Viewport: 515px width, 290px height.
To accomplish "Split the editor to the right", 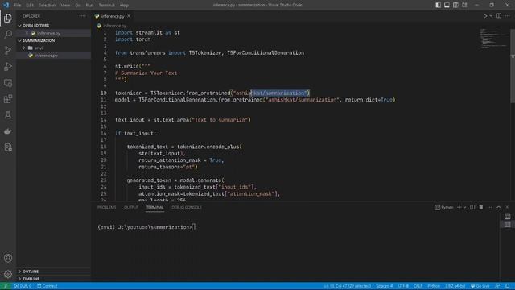I will (499, 16).
